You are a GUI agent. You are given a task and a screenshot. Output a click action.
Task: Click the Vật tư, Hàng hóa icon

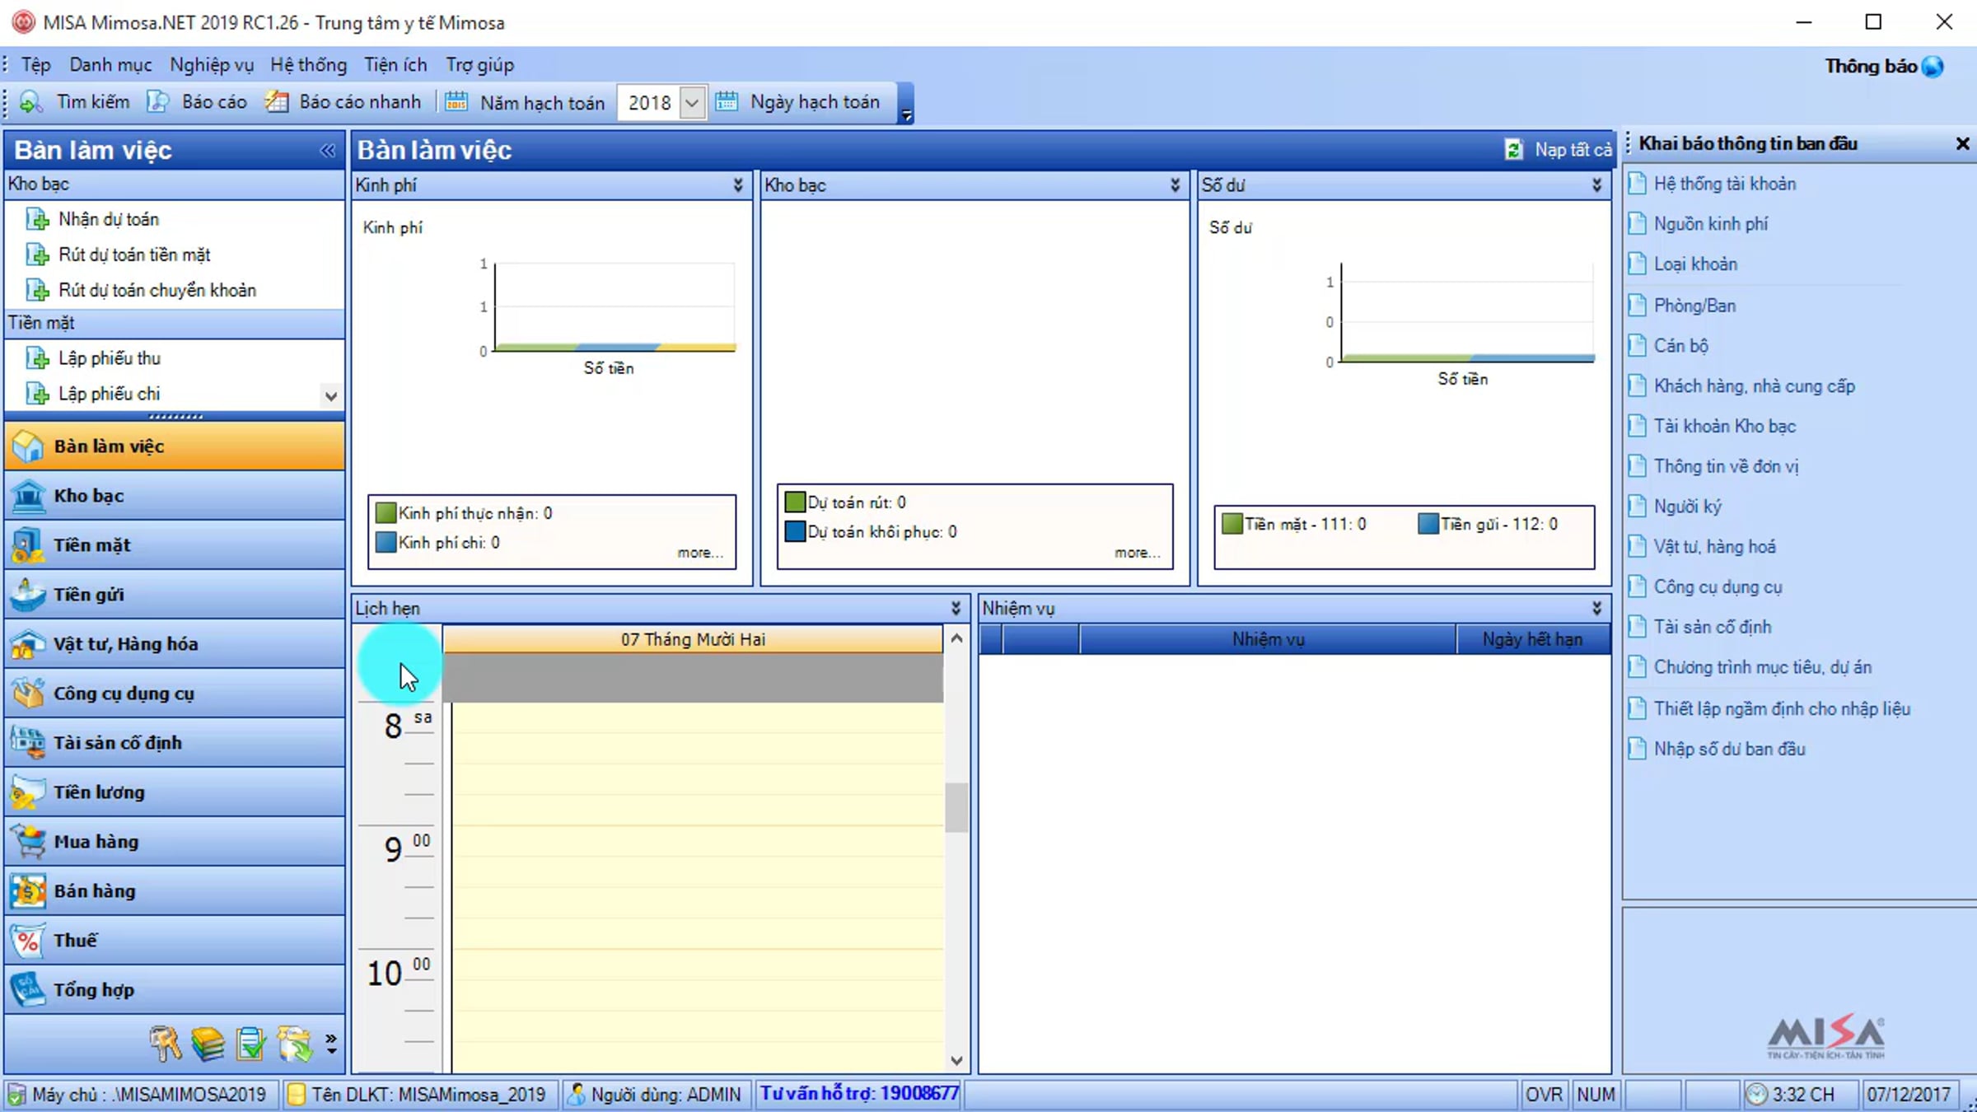coord(28,644)
